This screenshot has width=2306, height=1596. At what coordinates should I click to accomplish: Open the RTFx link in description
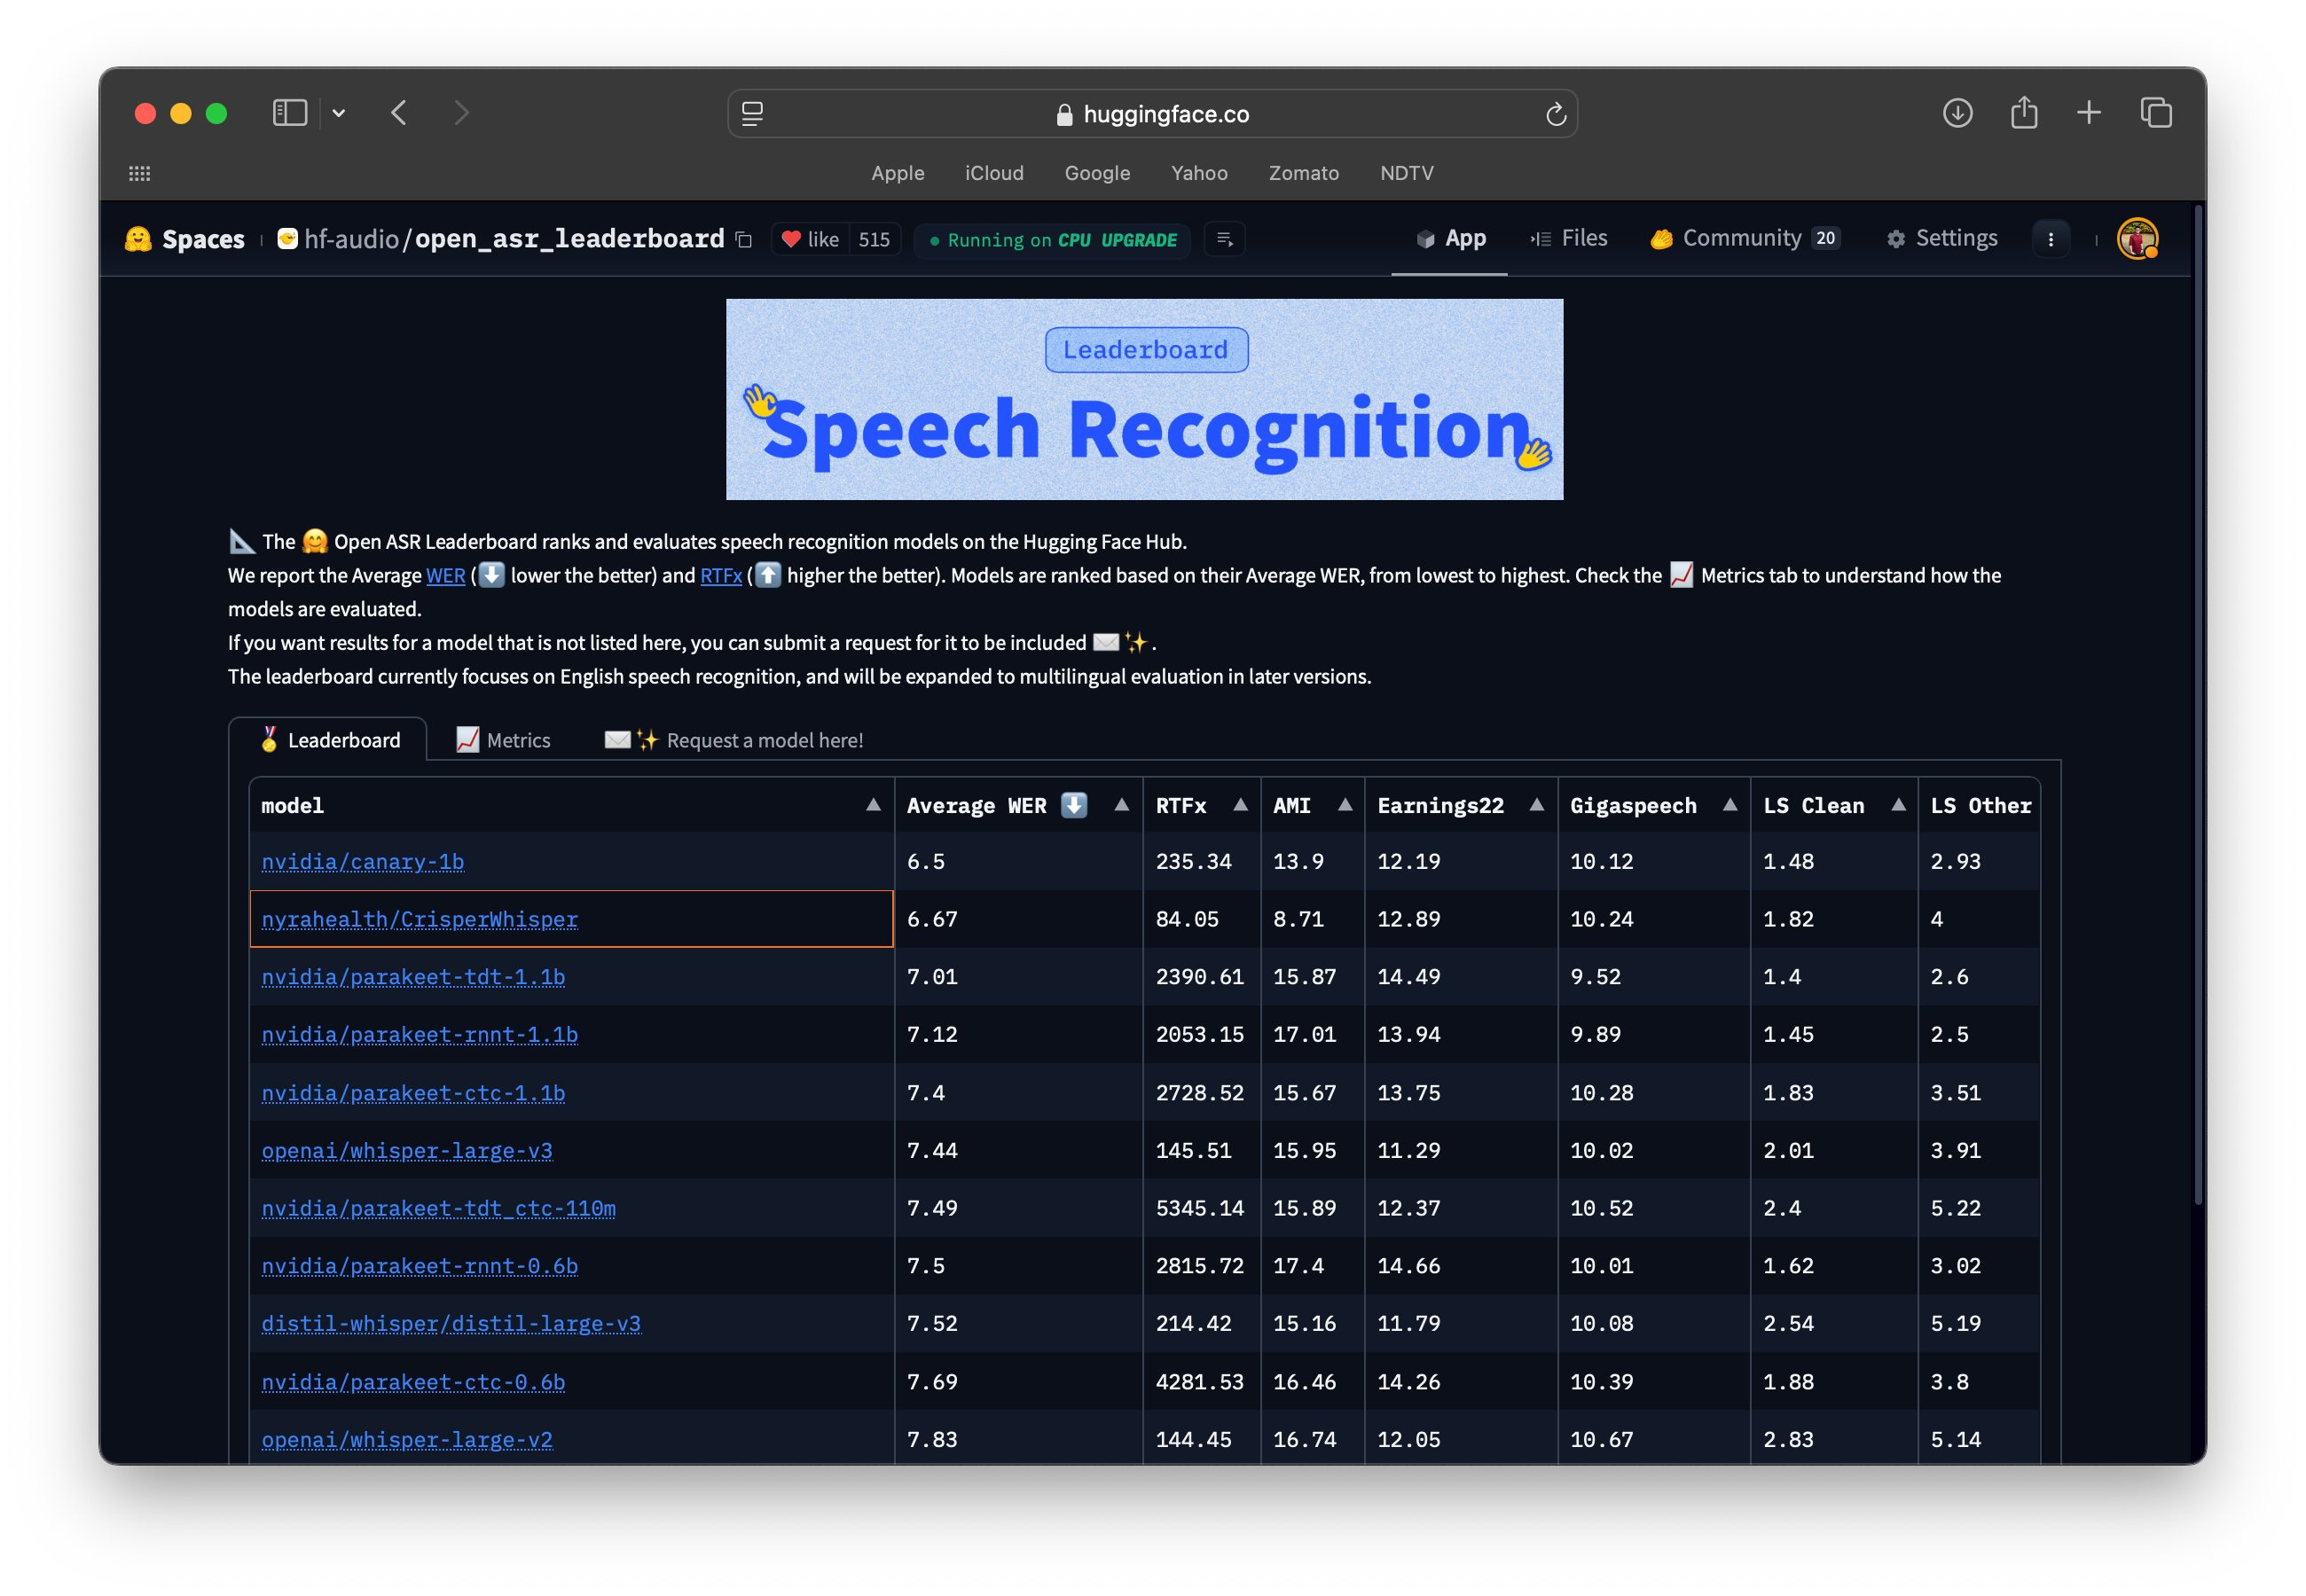coord(720,575)
